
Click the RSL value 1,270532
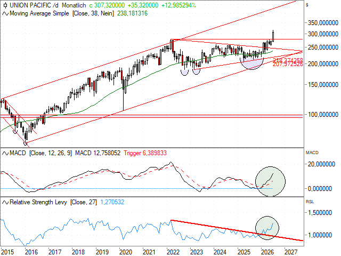pyautogui.click(x=112, y=202)
